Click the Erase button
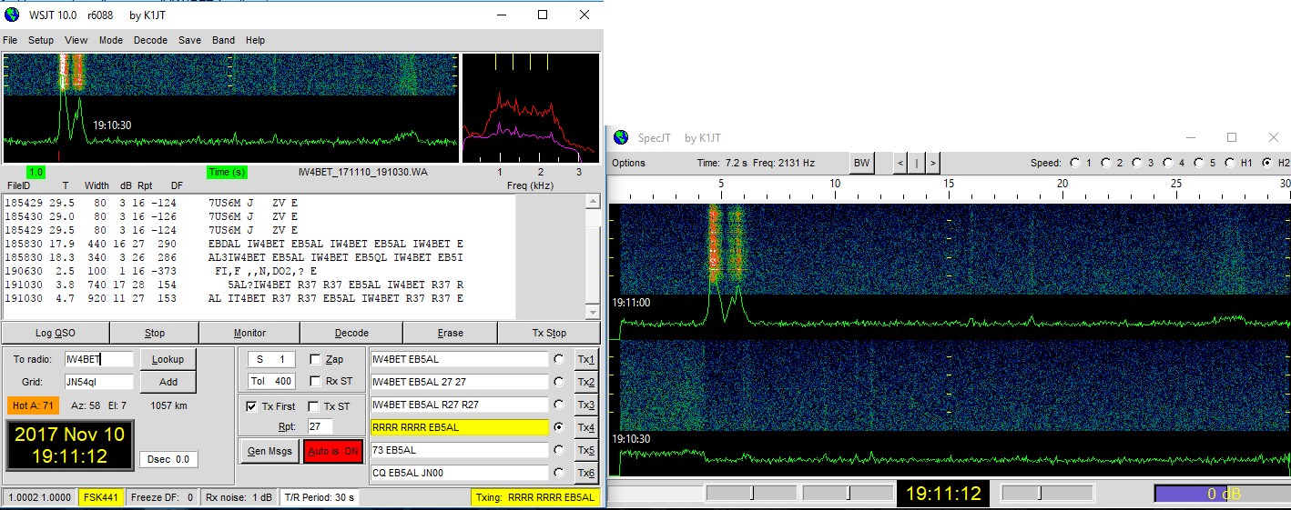 point(450,333)
